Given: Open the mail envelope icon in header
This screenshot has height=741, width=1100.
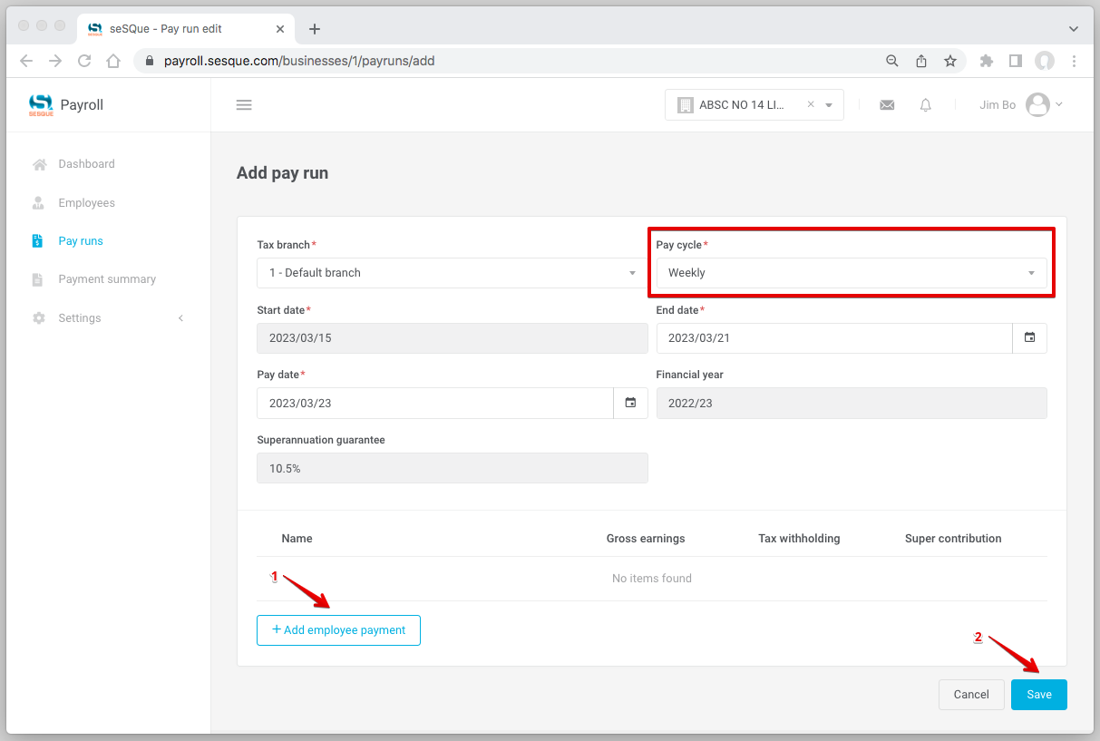Looking at the screenshot, I should tap(887, 105).
